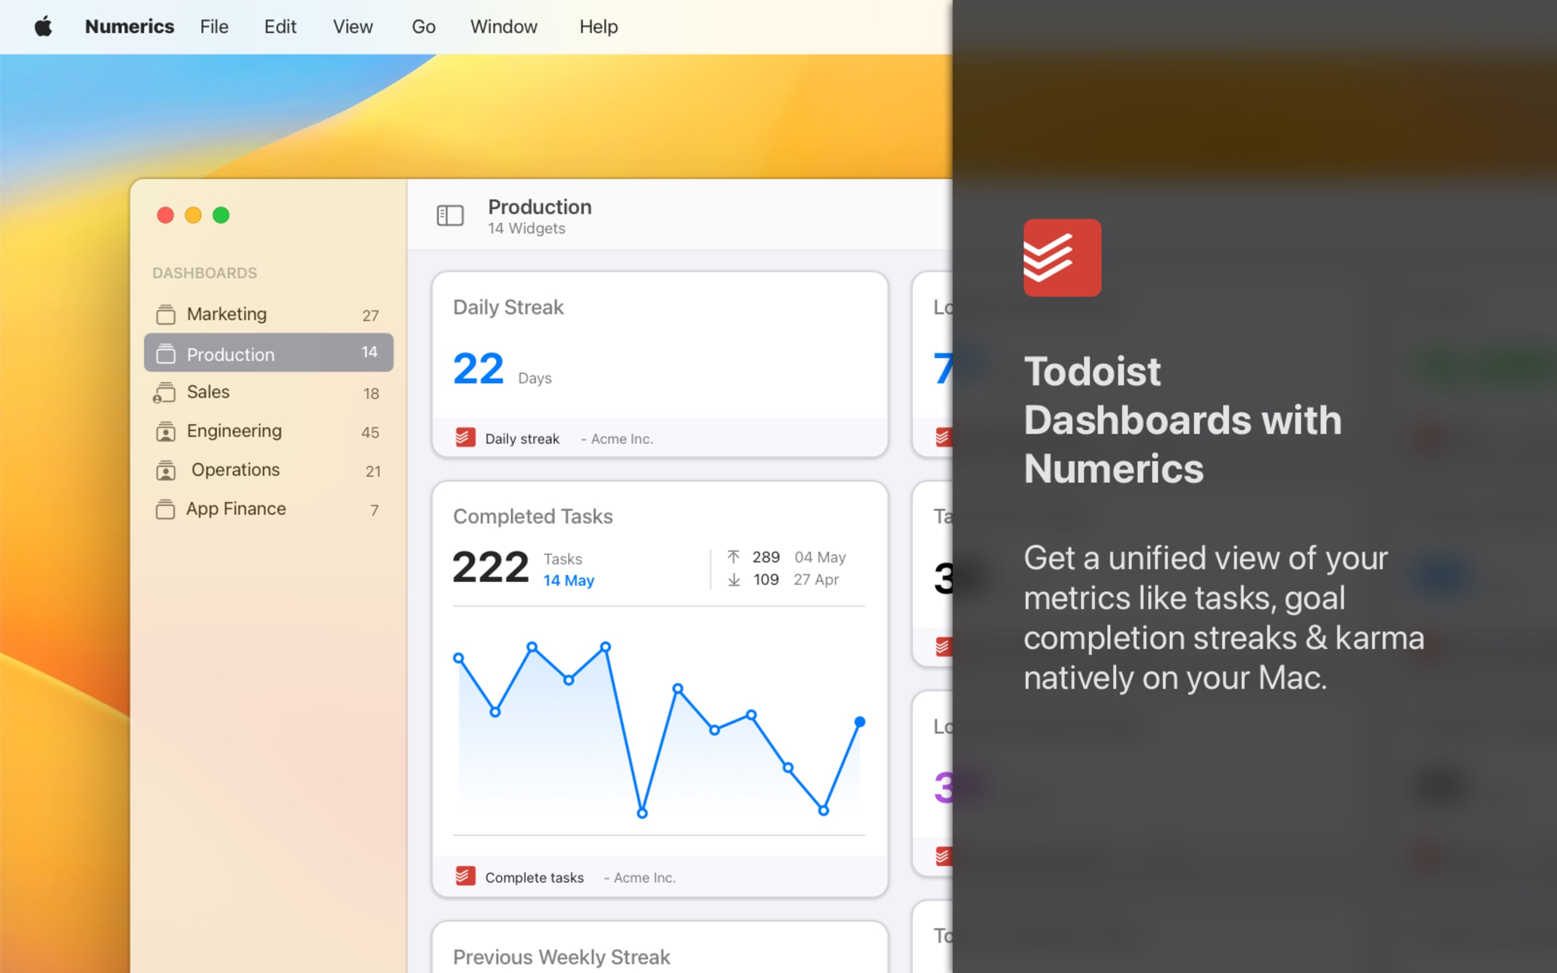Image resolution: width=1557 pixels, height=973 pixels.
Task: Click the Daily Streak widget link
Action: 522,437
